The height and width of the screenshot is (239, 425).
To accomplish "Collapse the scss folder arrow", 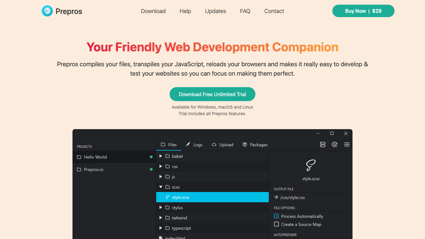I will [161, 187].
